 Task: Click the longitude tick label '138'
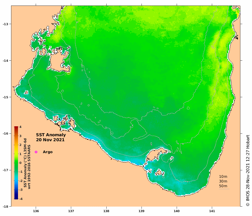(106, 211)
